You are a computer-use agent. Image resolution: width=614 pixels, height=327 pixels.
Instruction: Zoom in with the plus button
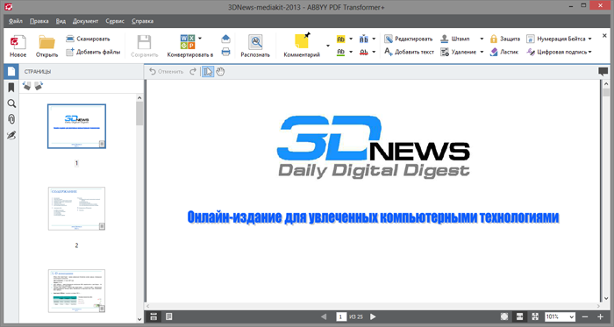pos(600,316)
